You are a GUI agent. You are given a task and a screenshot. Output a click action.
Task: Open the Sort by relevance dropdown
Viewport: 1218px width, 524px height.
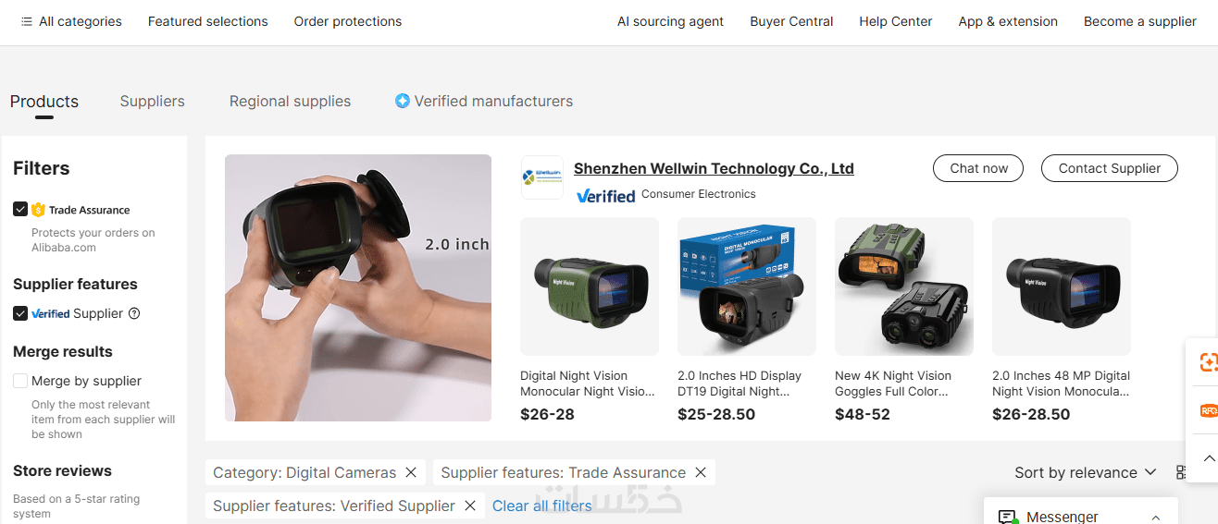1086,472
